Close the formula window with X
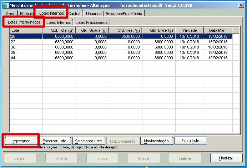The image size is (247, 168). pos(241,5)
